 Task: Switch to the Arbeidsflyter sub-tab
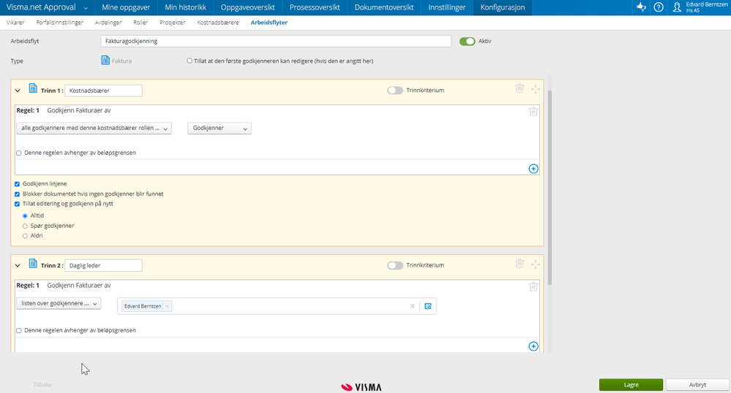coord(269,23)
